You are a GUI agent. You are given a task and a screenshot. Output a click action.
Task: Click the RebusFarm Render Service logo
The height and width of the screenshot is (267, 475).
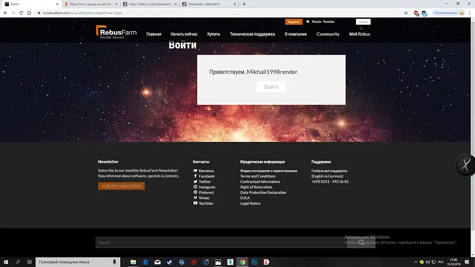pos(116,32)
